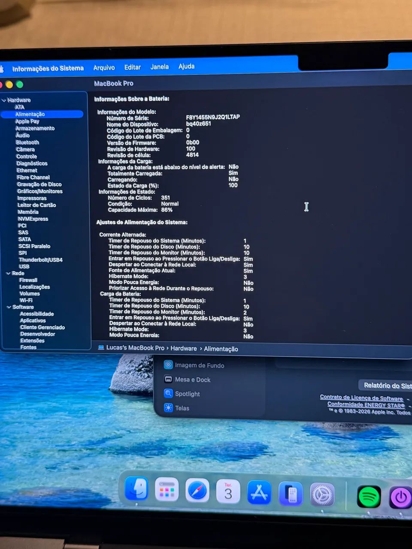Image resolution: width=412 pixels, height=549 pixels.
Task: Click the Spotlight magnifier icon in Settings
Action: (x=168, y=393)
